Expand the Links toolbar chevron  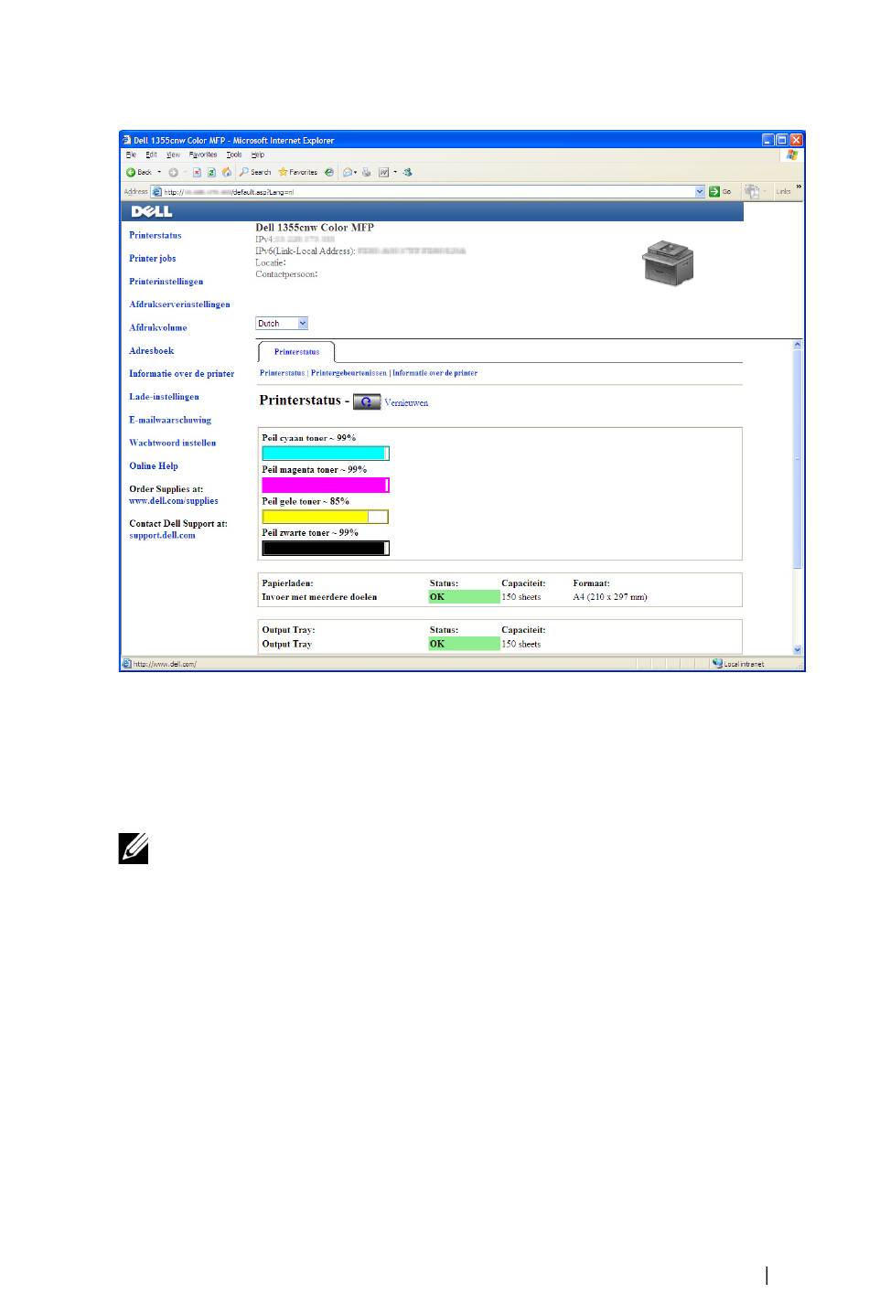click(x=799, y=187)
